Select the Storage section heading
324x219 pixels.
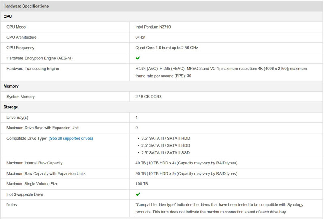11,107
